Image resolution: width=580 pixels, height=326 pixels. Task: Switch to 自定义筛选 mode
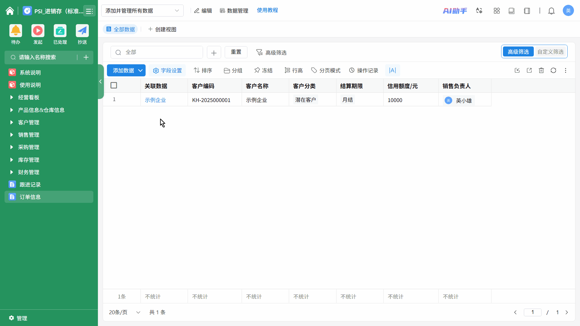pos(550,52)
